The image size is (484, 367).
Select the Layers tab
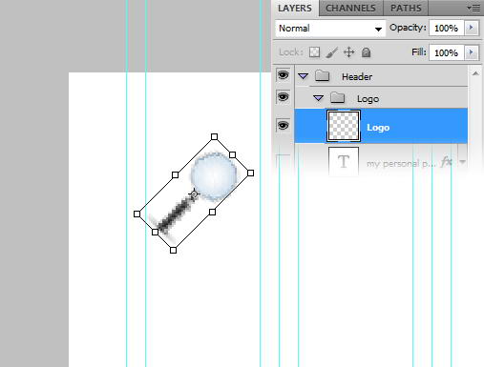(x=295, y=8)
